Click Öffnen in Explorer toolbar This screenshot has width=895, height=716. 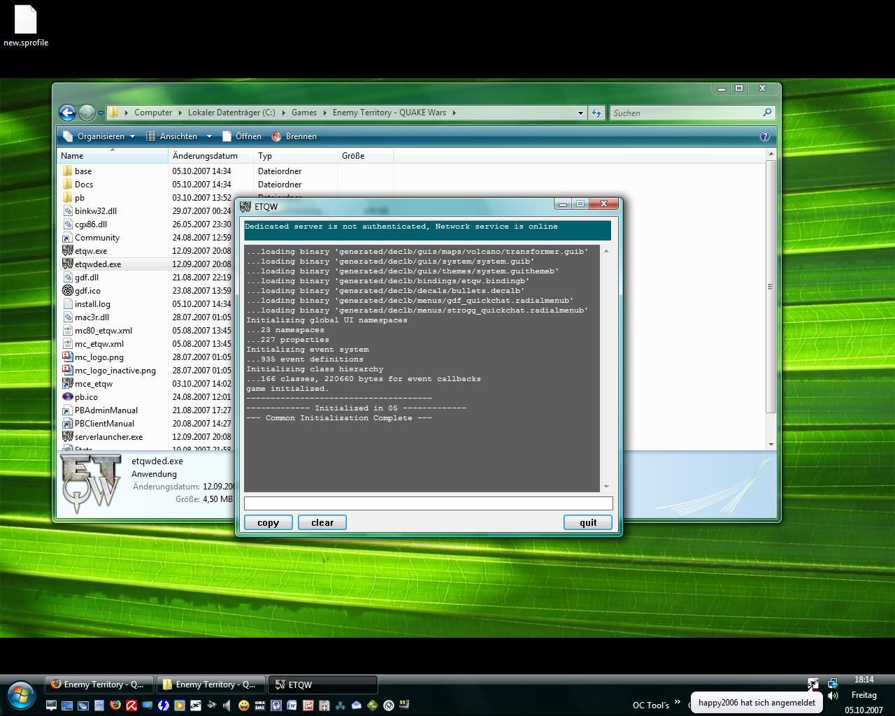[242, 136]
